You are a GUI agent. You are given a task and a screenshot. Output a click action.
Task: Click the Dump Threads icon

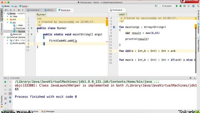(5, 94)
